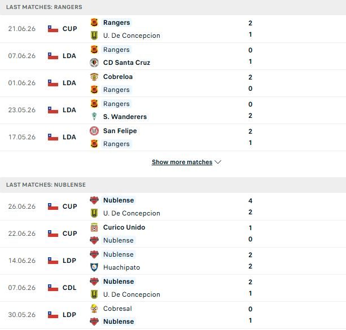346x330 pixels.
Task: Open the CD Santa Cruz team link
Action: [126, 63]
